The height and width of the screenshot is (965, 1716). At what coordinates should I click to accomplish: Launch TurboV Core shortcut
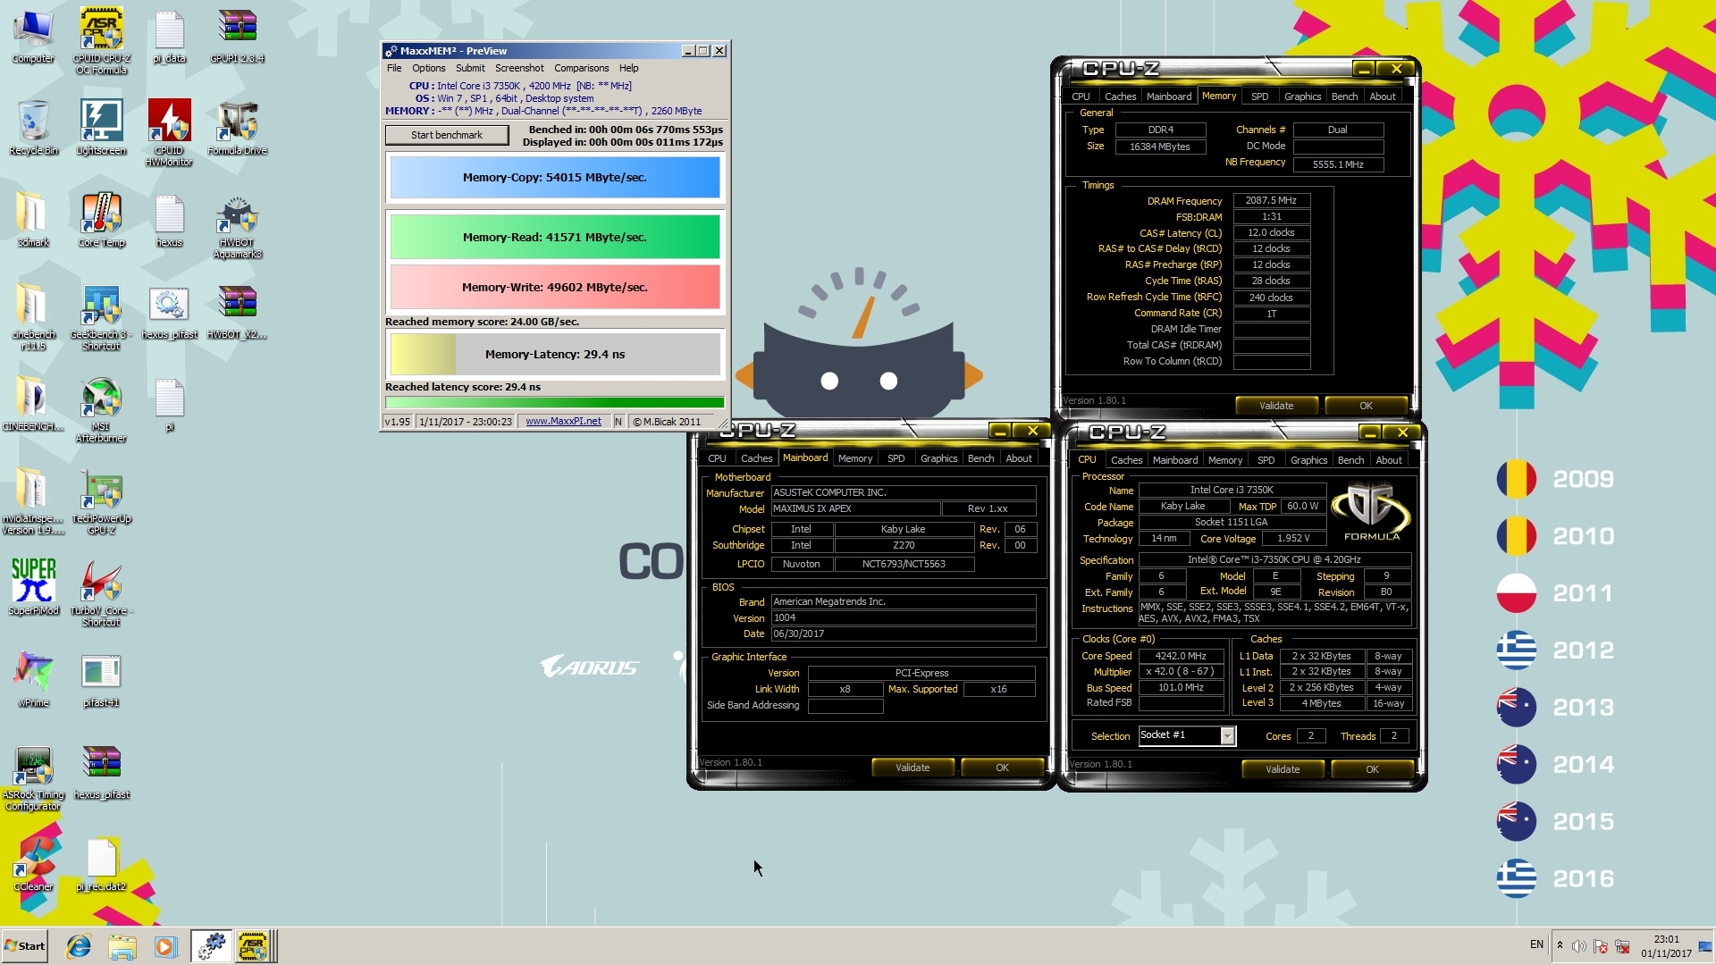point(101,593)
